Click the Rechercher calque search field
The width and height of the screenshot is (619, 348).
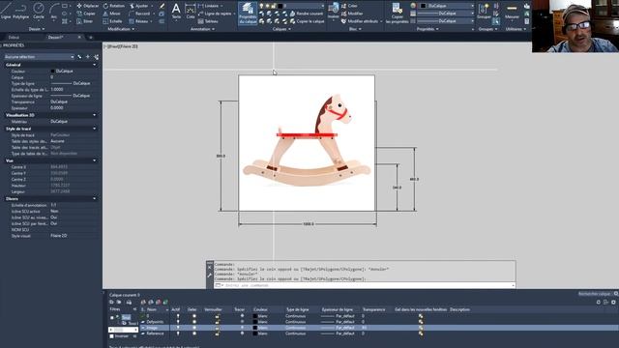tap(595, 294)
